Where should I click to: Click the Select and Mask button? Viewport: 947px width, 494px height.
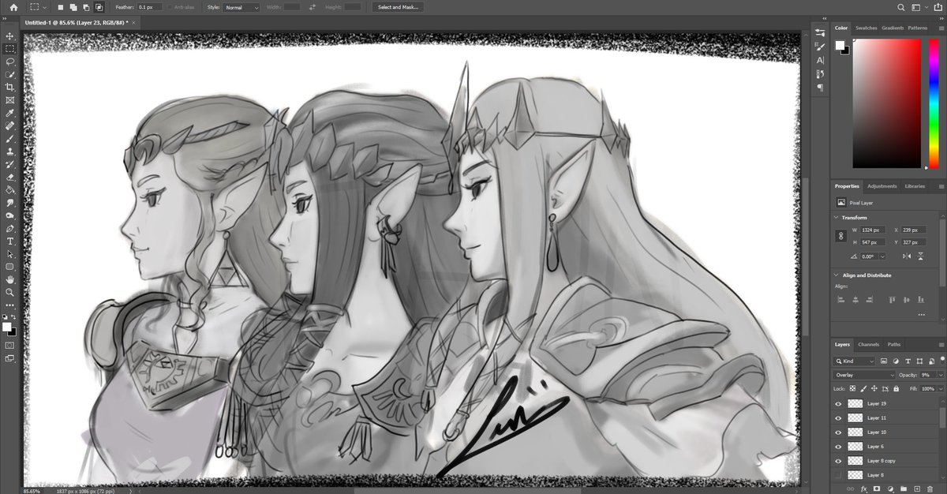coord(399,7)
